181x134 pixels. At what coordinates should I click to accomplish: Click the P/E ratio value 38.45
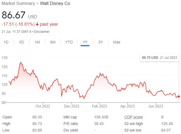[99, 124]
